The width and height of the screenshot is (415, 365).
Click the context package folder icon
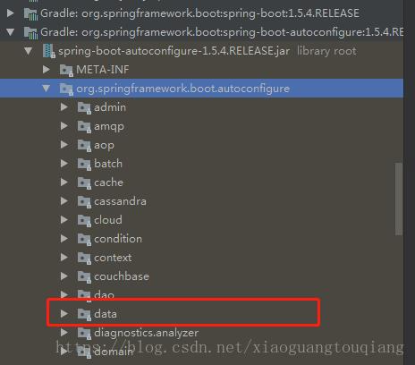84,259
